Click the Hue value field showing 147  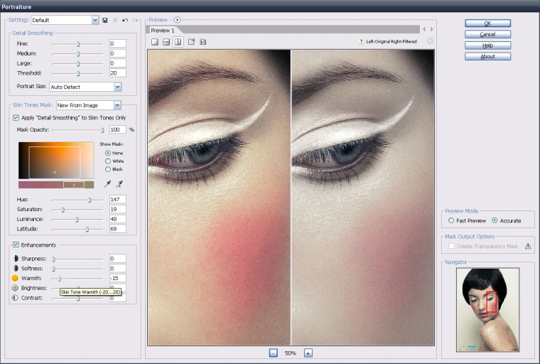(118, 199)
